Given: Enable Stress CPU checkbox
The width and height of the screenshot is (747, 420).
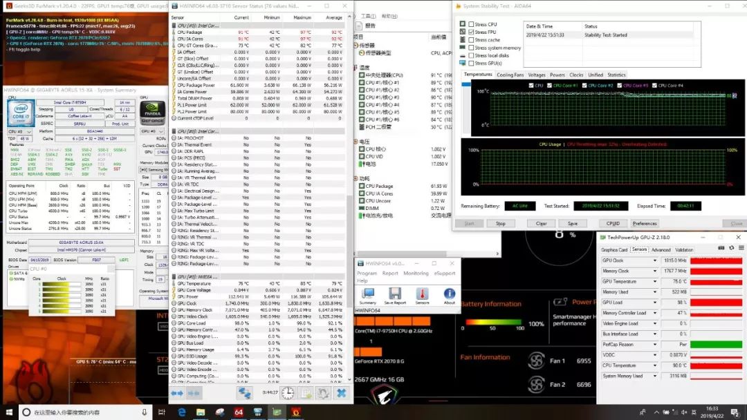Looking at the screenshot, I should click(x=471, y=24).
